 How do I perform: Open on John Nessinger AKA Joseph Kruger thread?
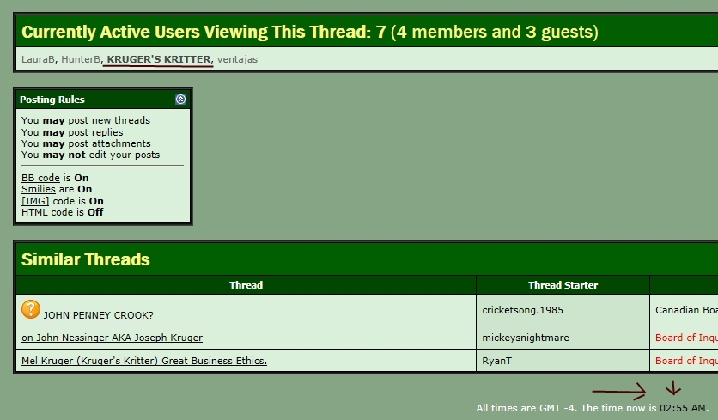[x=112, y=338]
